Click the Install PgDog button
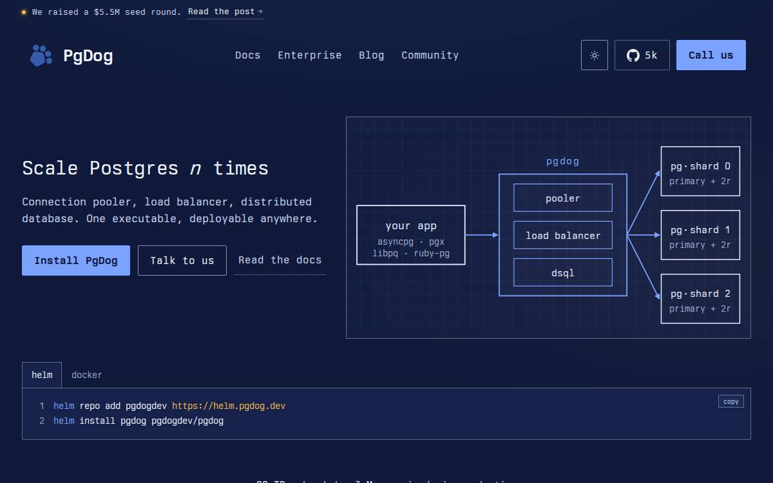773x483 pixels. pos(76,260)
